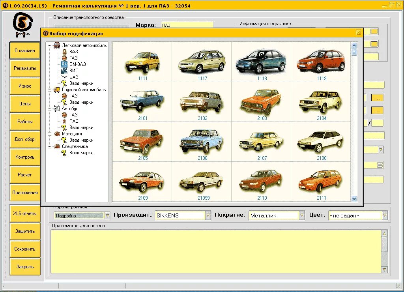The height and width of the screenshot is (292, 404).
Task: Open the О машине section
Action: [x=25, y=51]
